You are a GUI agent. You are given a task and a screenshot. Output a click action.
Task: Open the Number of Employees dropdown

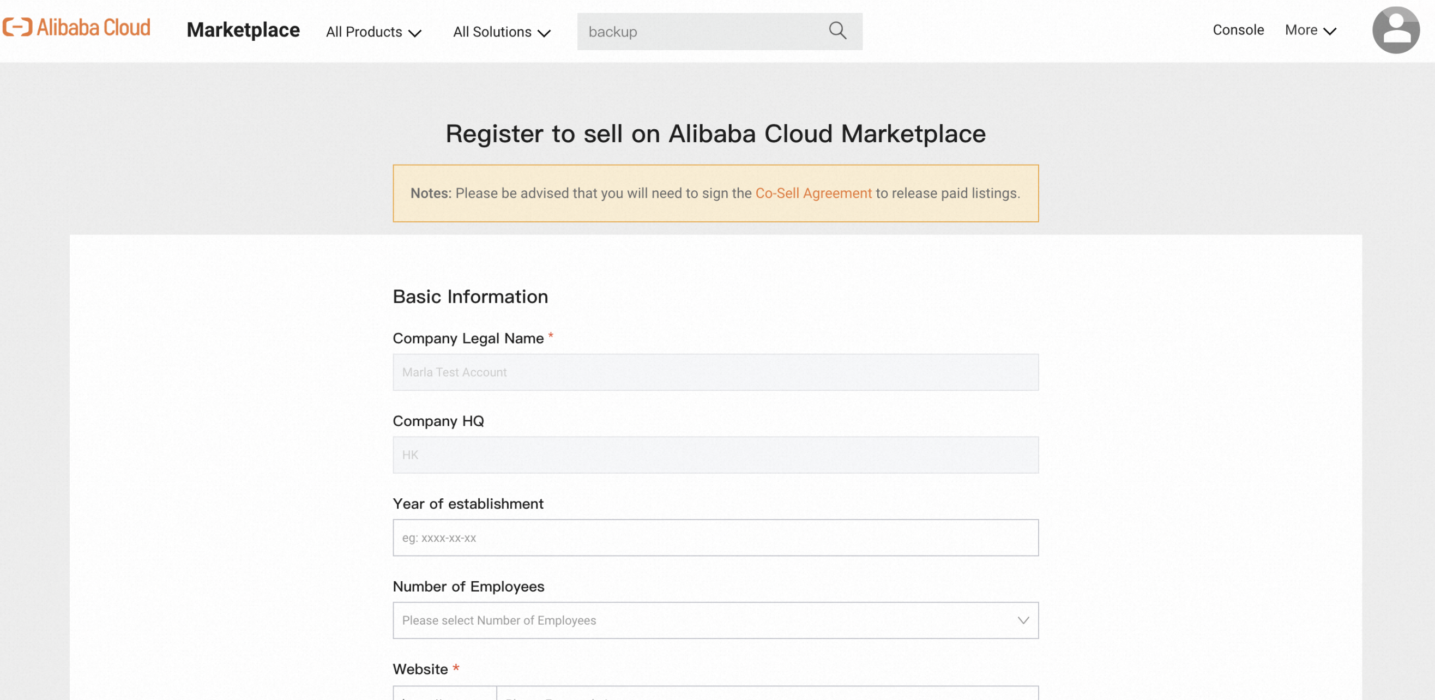tap(715, 620)
